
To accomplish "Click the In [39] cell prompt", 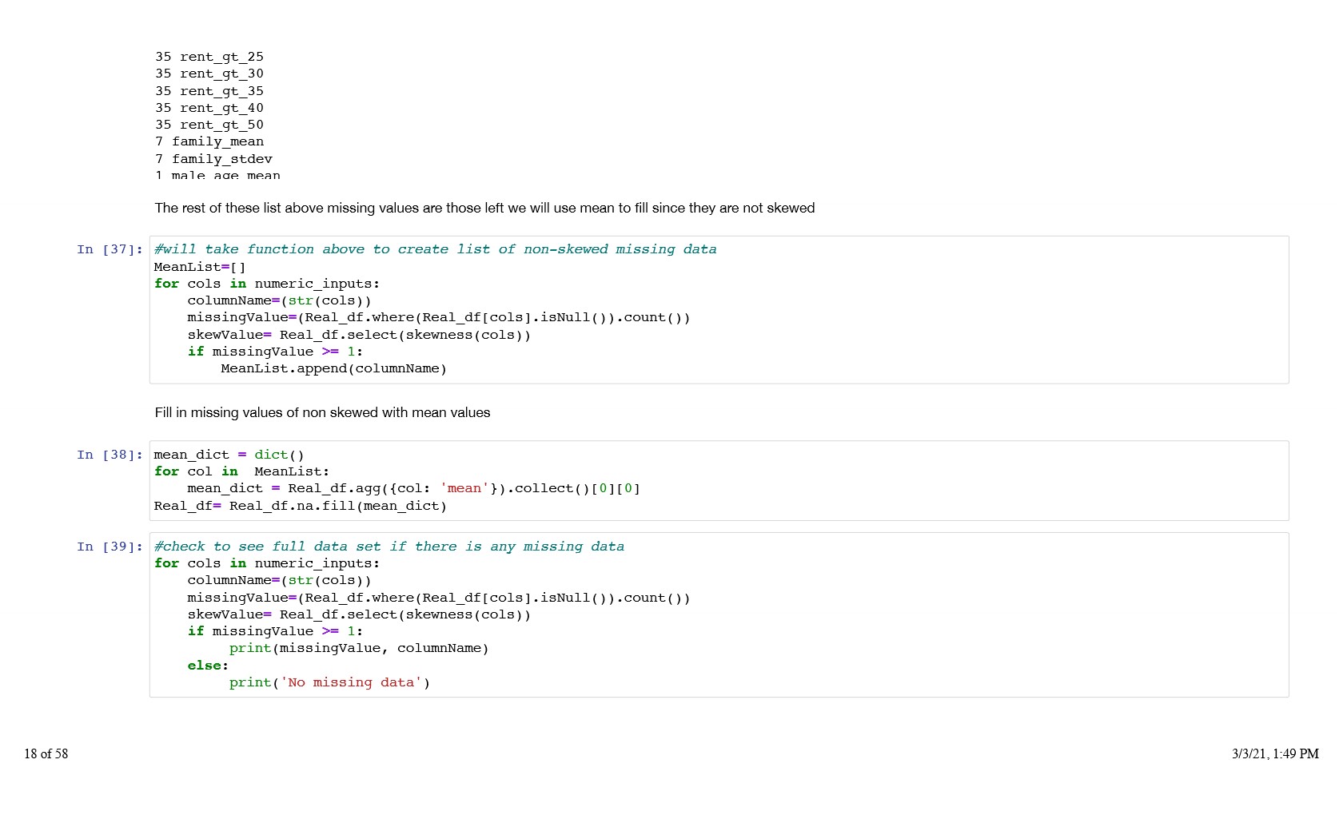I will (x=110, y=547).
